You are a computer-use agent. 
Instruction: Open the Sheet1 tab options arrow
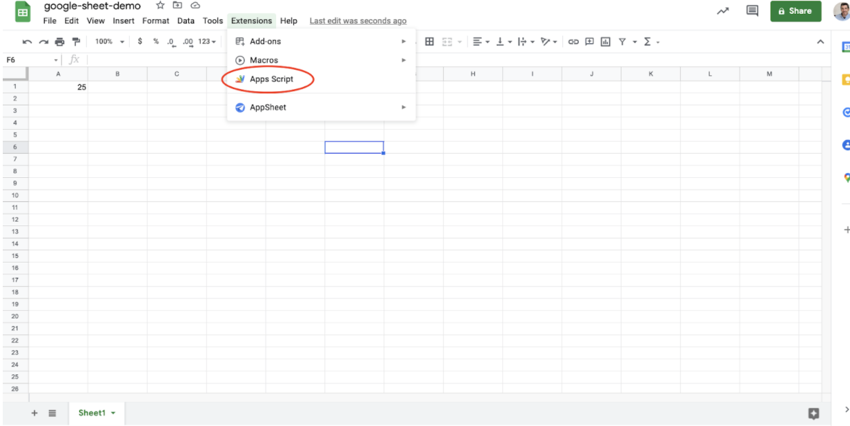(x=113, y=414)
